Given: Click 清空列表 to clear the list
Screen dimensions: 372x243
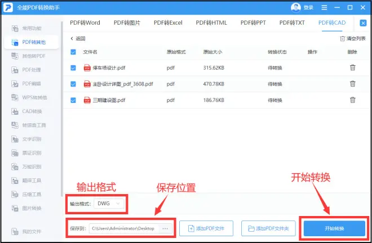Looking at the screenshot, I should [x=353, y=38].
